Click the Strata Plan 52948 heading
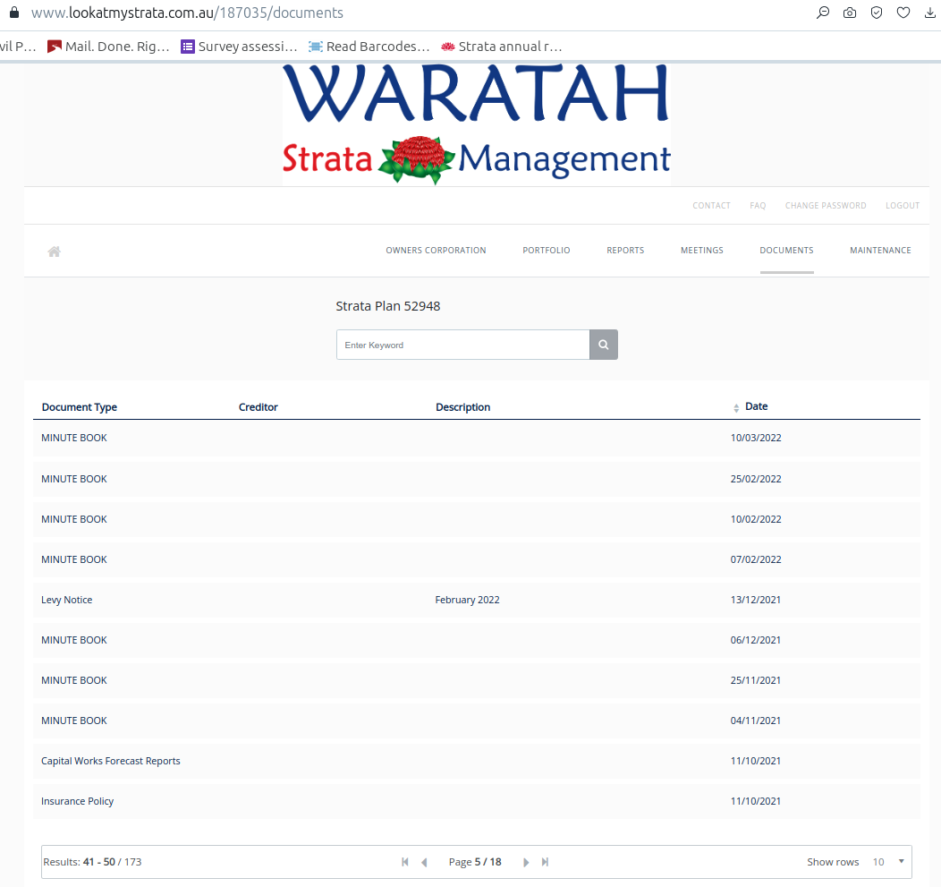 [387, 306]
